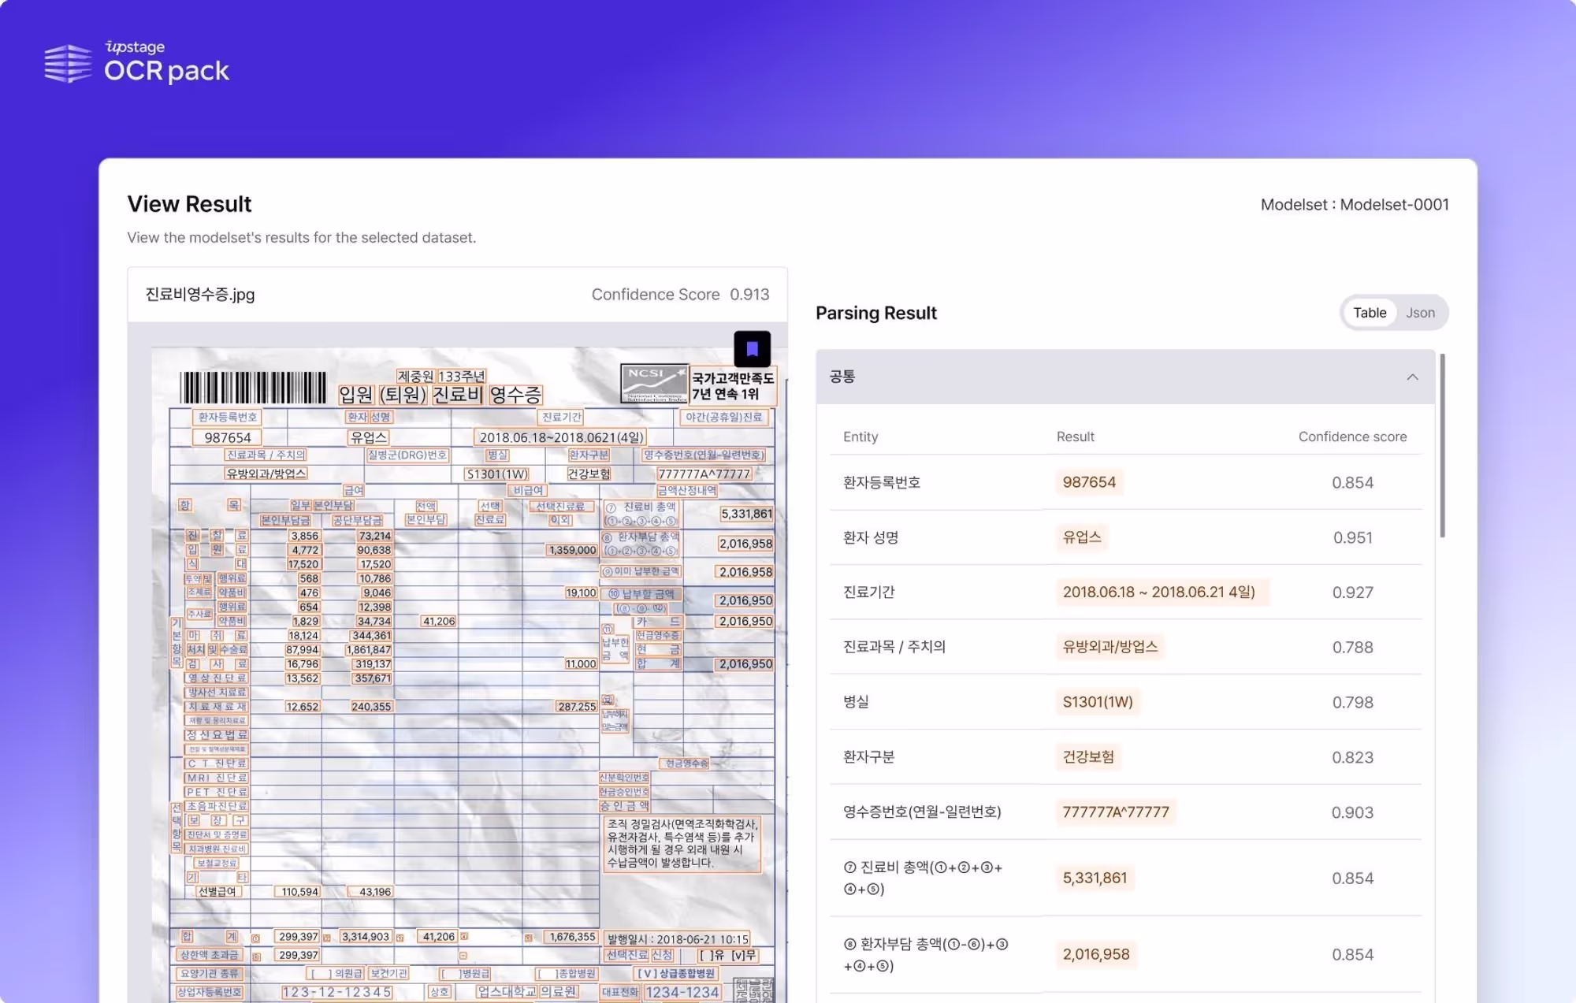Screen dimensions: 1576x1003
Task: Click circled number 7 beside 진료비 총액 label
Action: pyautogui.click(x=849, y=867)
